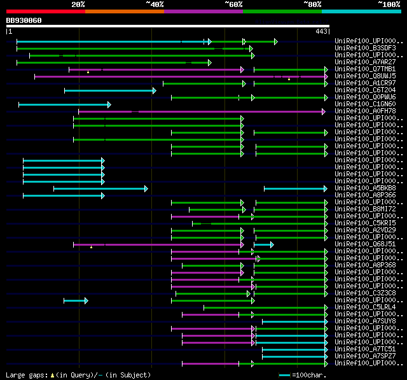Screen dimensions: 407x380
Task: Open the UniRef100_Q7TMB1 hit label
Action: 365,69
